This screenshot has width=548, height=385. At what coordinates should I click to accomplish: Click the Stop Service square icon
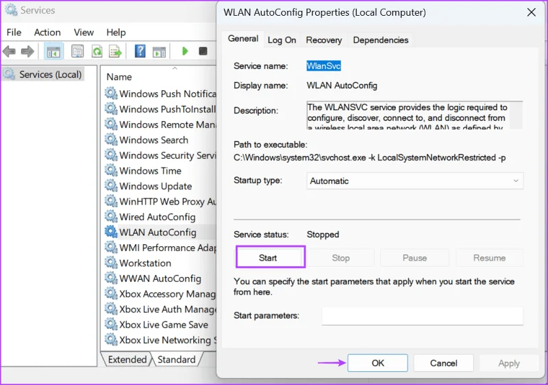pyautogui.click(x=203, y=51)
